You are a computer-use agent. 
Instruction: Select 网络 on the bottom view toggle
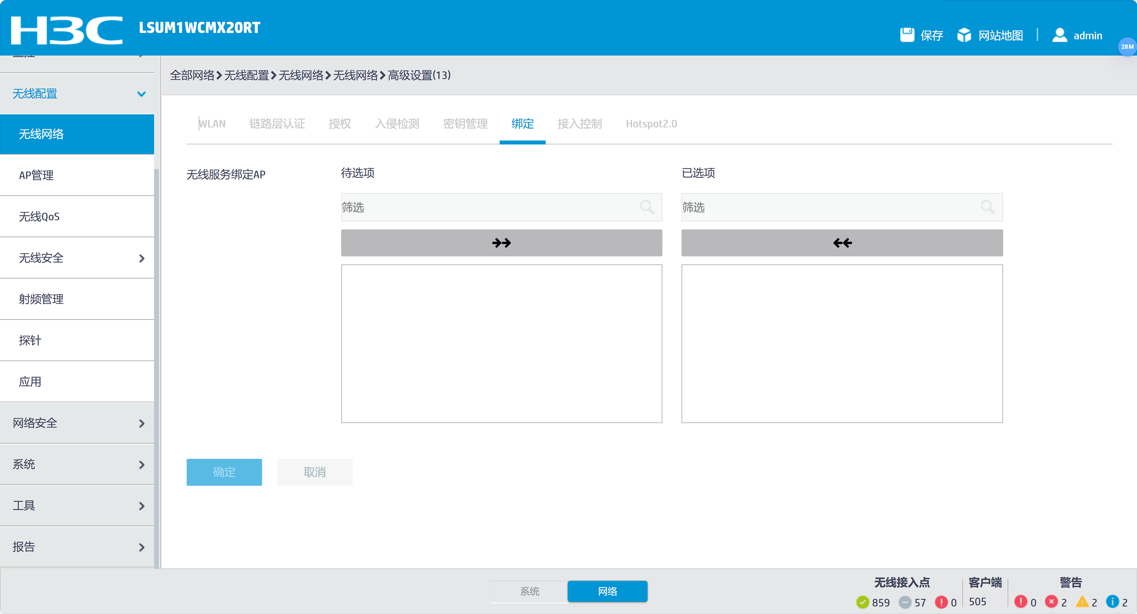(607, 591)
